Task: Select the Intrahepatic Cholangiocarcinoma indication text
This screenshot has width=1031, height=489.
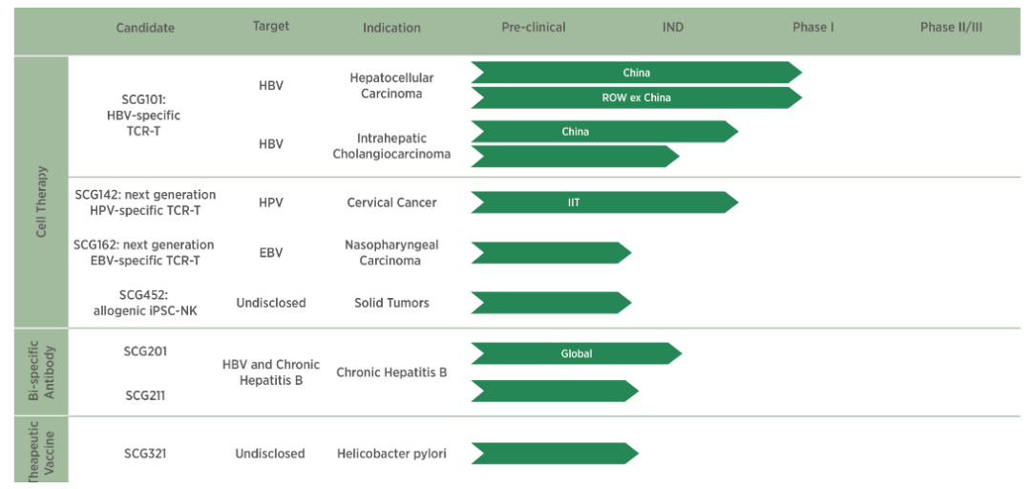Action: coord(391,146)
